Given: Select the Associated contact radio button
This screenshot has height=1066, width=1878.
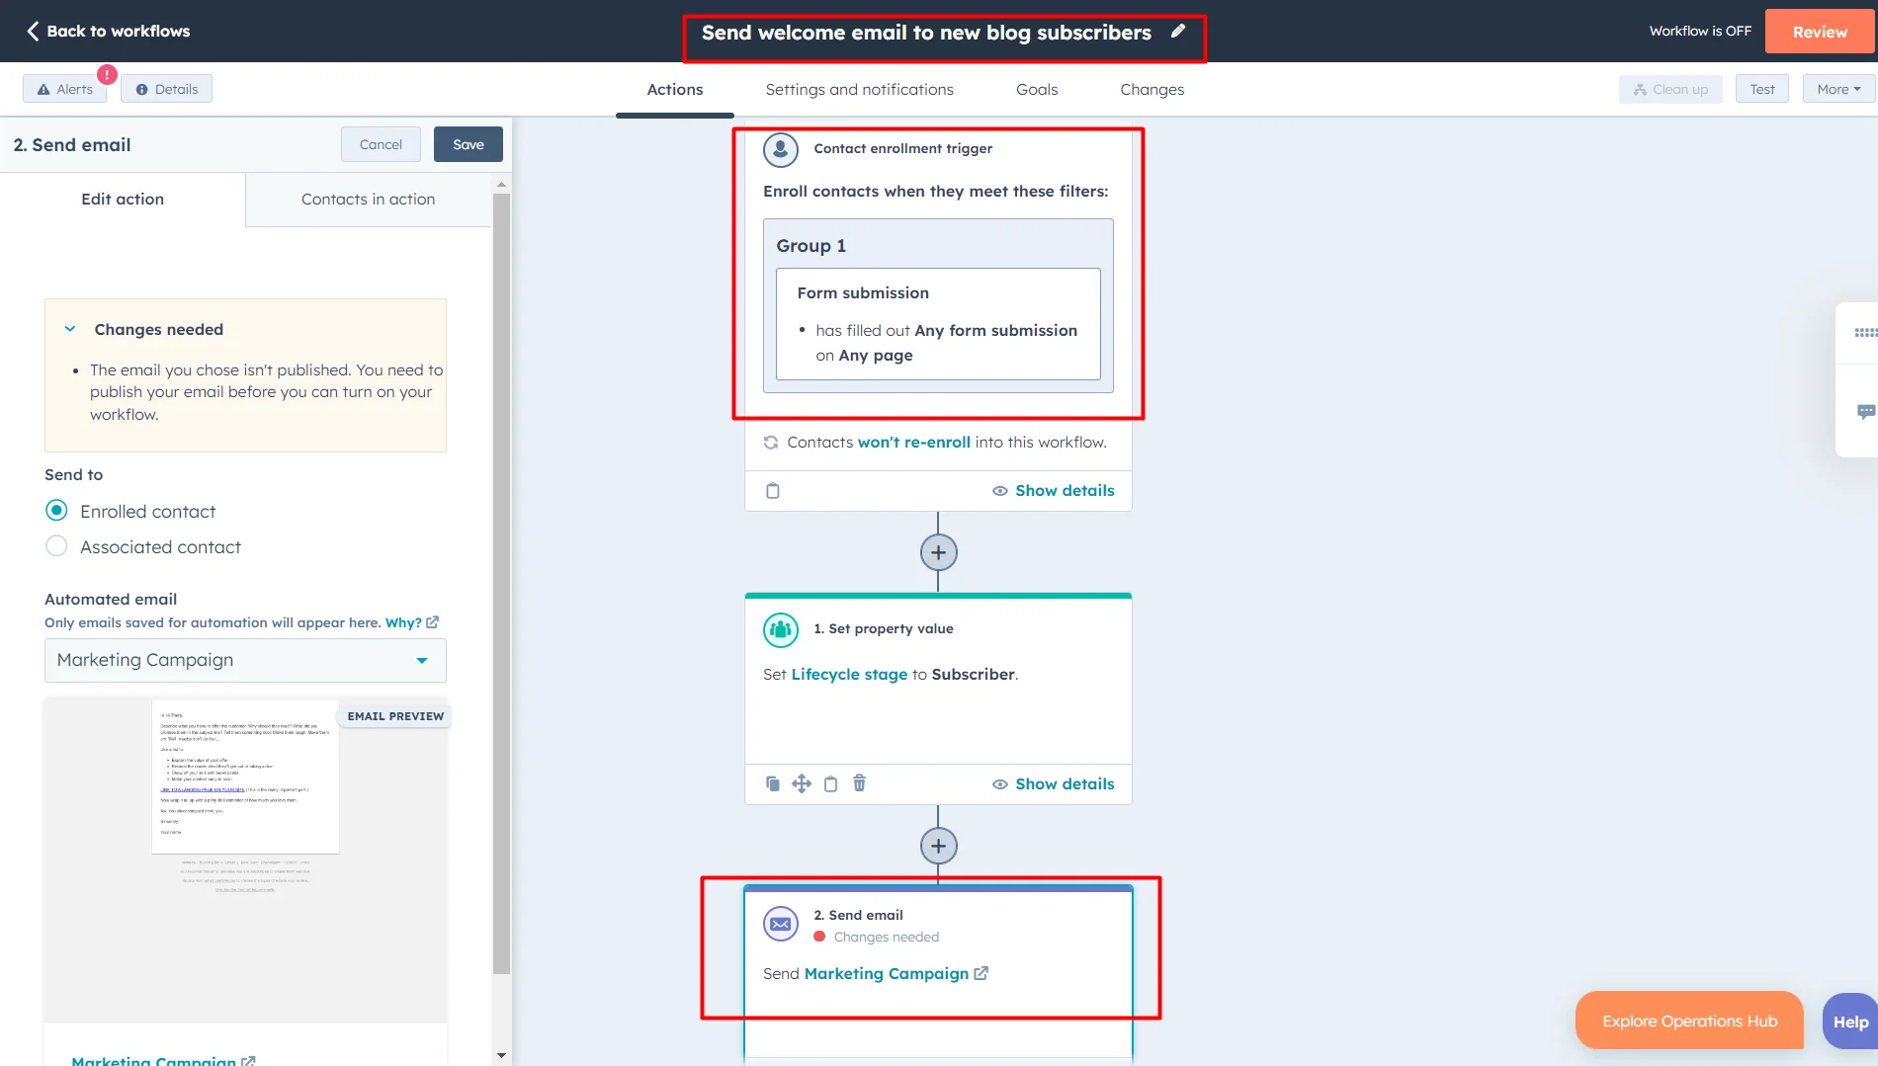Looking at the screenshot, I should 56,545.
